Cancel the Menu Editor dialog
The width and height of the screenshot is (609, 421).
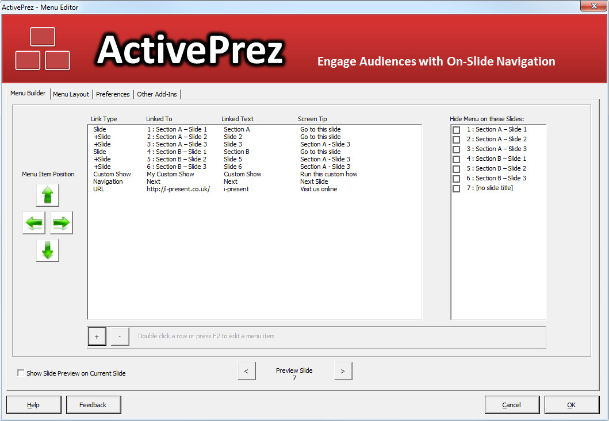coord(512,405)
